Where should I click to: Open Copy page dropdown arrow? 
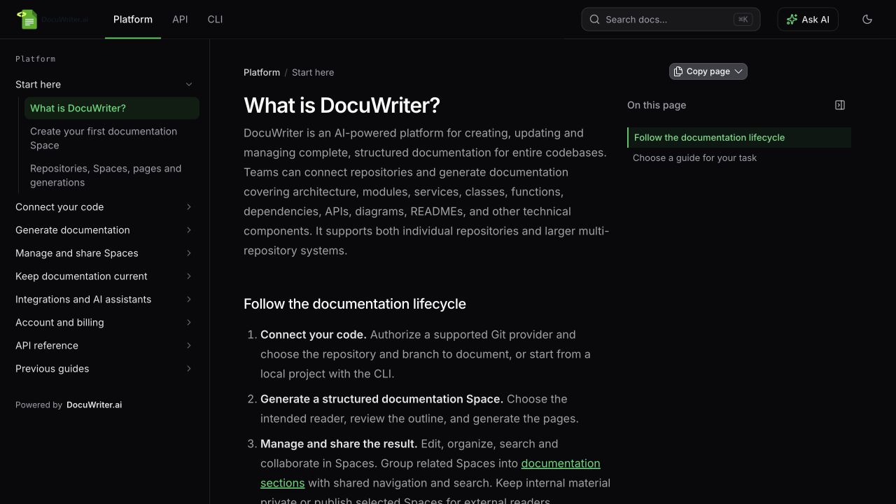pyautogui.click(x=738, y=71)
